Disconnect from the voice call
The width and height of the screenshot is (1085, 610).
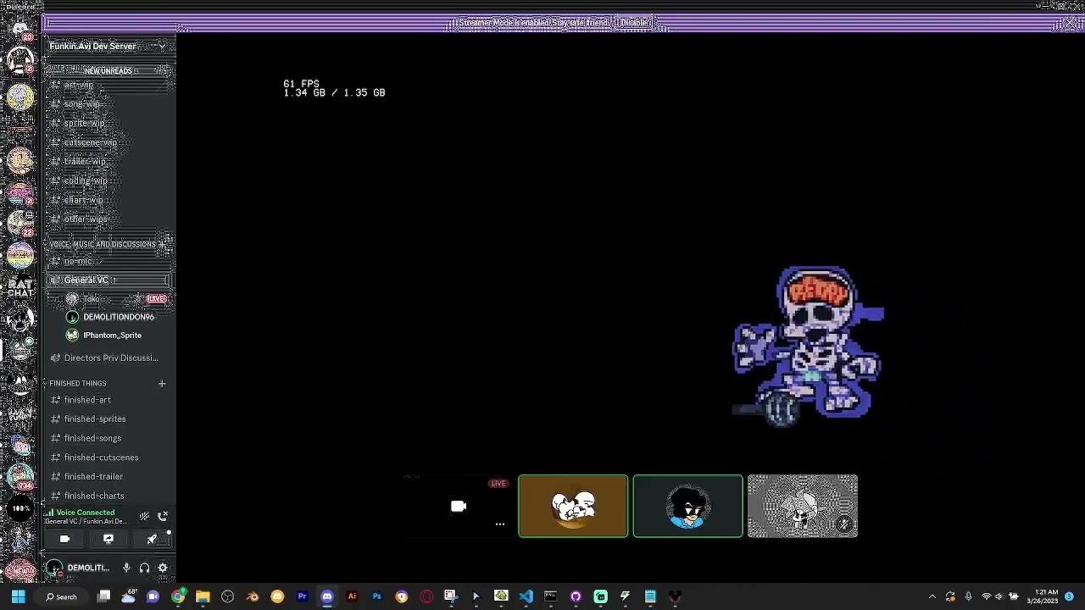pos(163,516)
